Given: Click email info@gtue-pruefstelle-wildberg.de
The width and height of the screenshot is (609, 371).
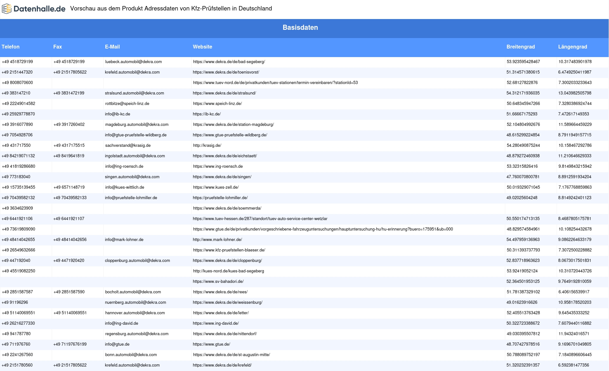Looking at the screenshot, I should [x=136, y=135].
